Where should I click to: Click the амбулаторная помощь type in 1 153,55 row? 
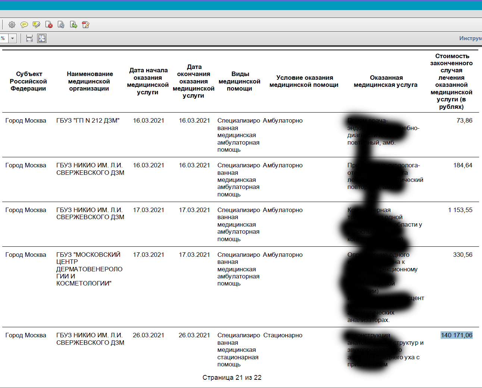[x=239, y=225]
